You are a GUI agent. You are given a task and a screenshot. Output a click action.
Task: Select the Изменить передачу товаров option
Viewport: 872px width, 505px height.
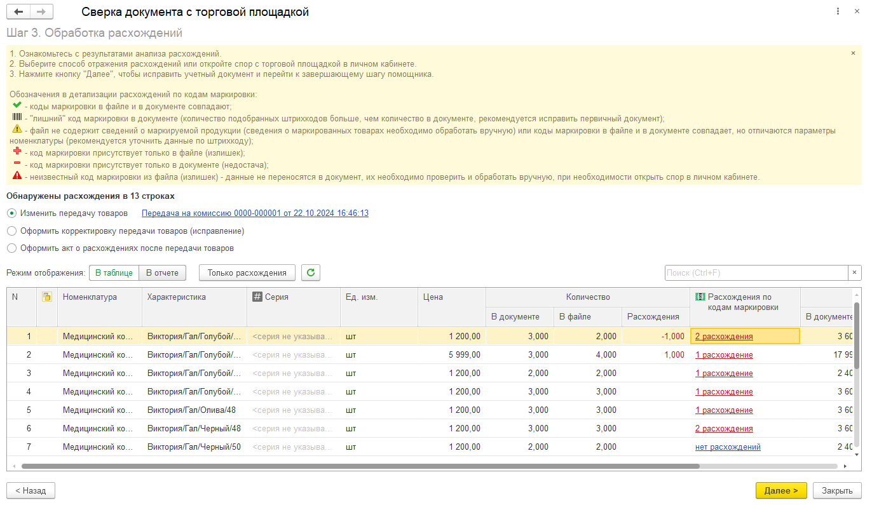(x=11, y=213)
